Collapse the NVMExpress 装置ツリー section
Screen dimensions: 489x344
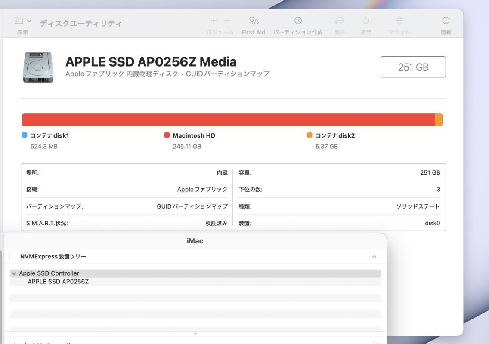tap(374, 256)
